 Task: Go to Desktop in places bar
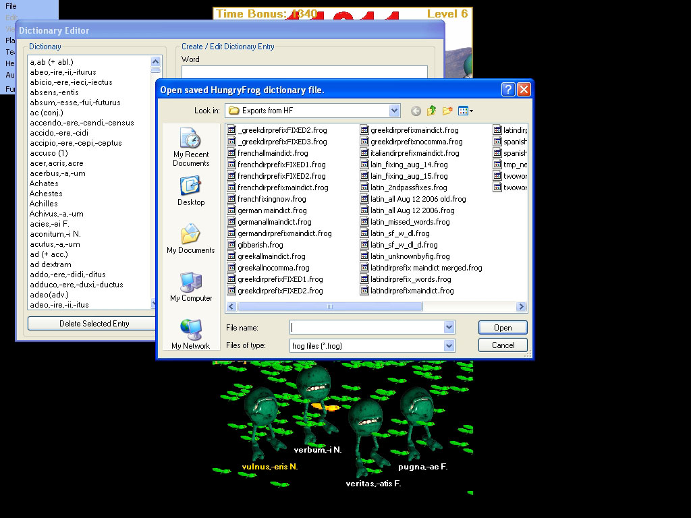coord(190,192)
